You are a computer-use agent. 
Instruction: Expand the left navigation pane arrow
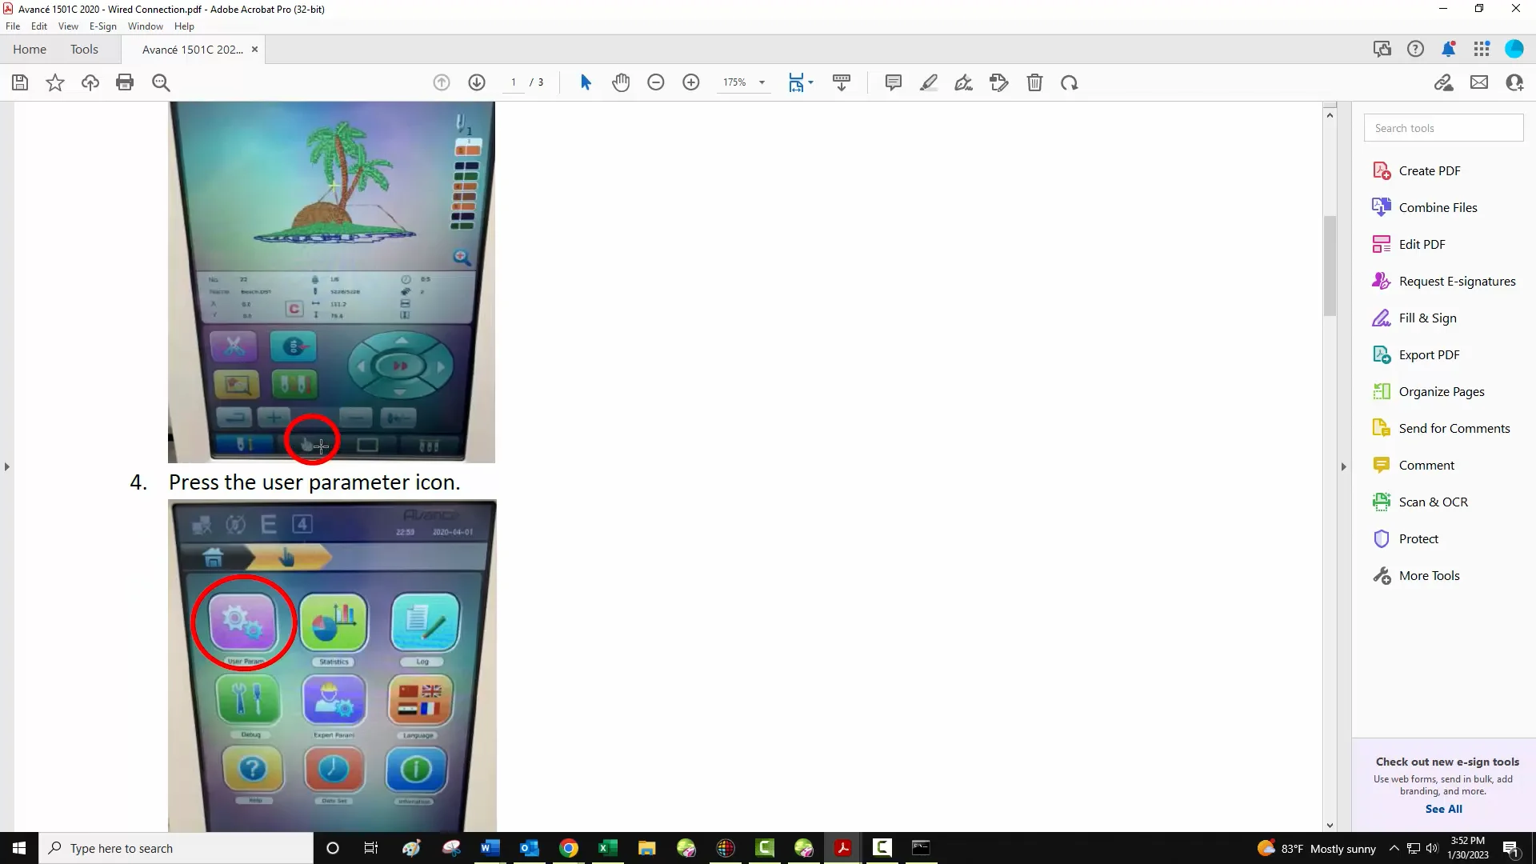point(7,466)
